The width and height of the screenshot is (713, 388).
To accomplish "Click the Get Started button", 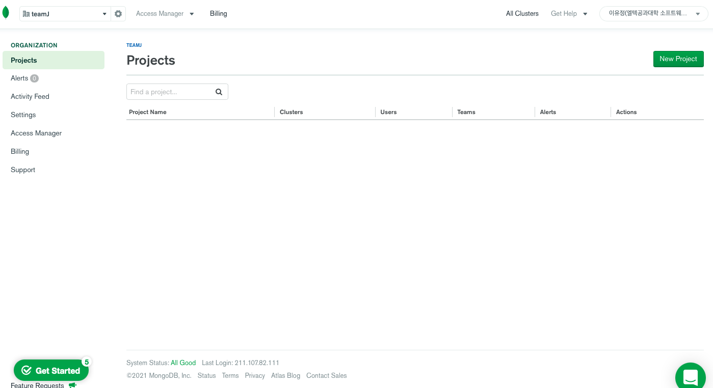I will tap(51, 370).
